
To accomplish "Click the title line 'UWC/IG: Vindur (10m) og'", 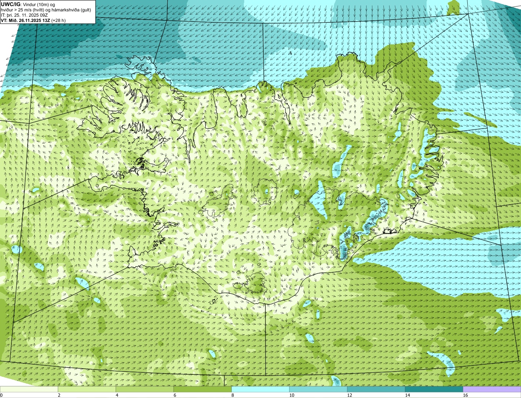I will 28,4.
